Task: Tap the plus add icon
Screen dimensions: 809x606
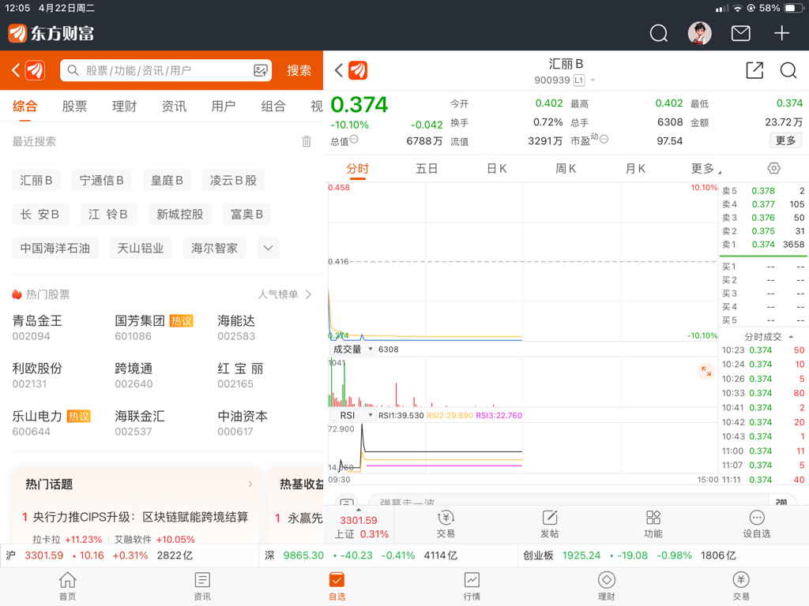Action: pyautogui.click(x=781, y=33)
